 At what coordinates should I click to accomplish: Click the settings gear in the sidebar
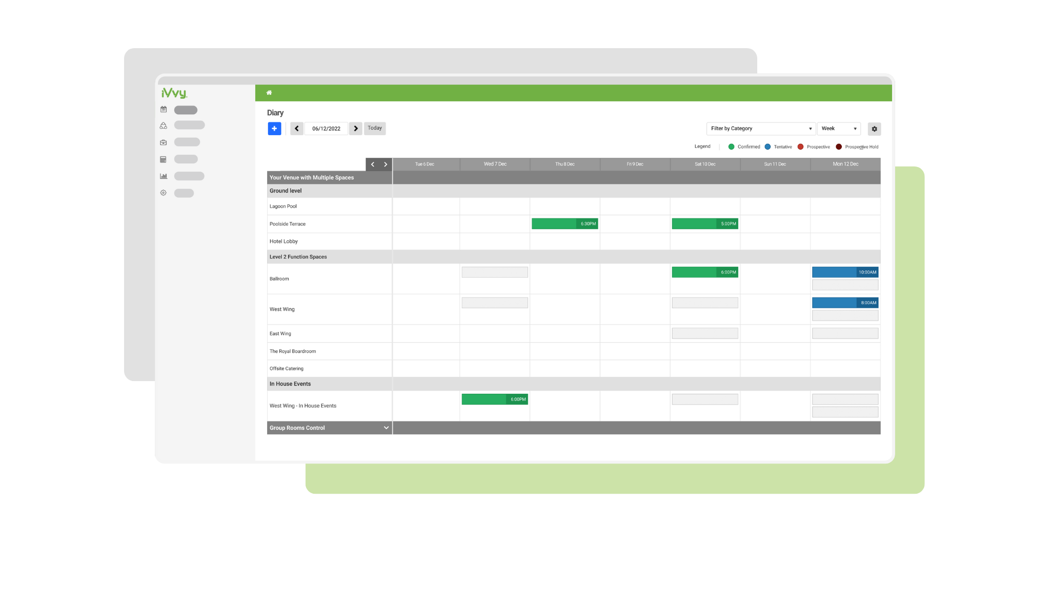(x=163, y=193)
